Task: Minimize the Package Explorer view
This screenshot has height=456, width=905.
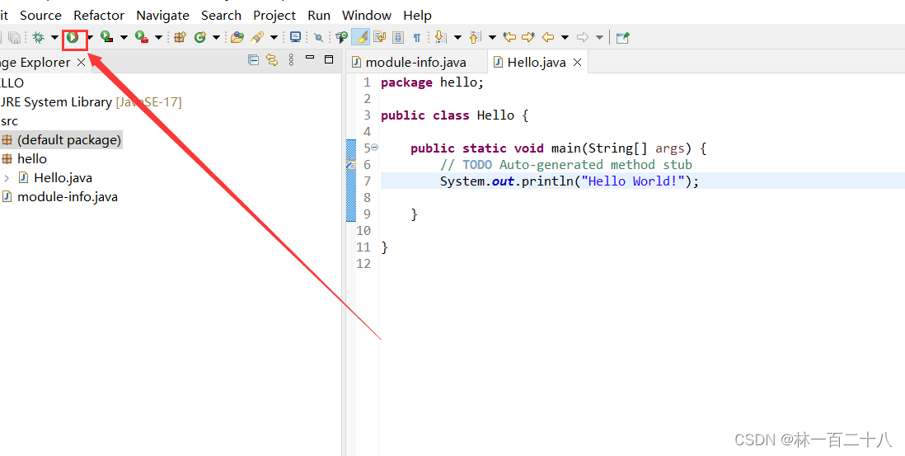Action: pos(310,59)
